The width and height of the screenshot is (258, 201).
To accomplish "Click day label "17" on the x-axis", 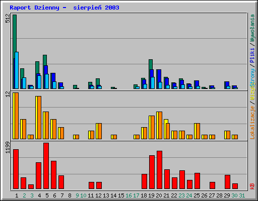I will tap(136, 195).
